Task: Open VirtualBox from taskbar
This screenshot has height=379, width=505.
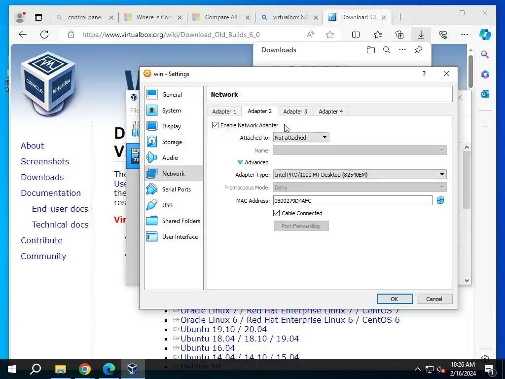Action: [132, 369]
